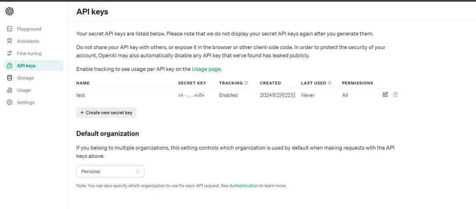
Task: Click the Last Used info icon
Action: [x=330, y=83]
